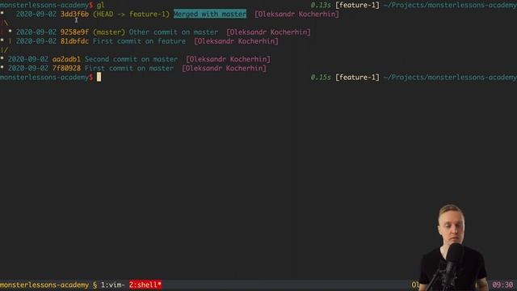
Task: Click the 'Other commit on master' message
Action: point(174,32)
